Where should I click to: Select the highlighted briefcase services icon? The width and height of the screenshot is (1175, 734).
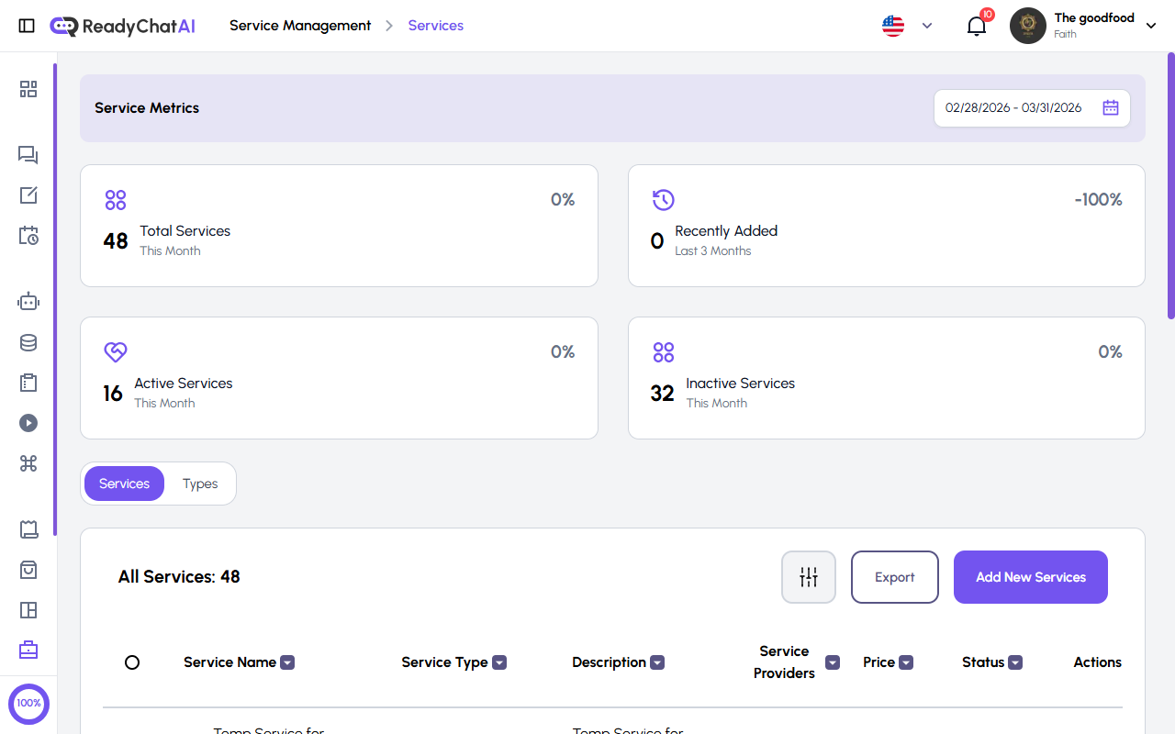(x=28, y=650)
